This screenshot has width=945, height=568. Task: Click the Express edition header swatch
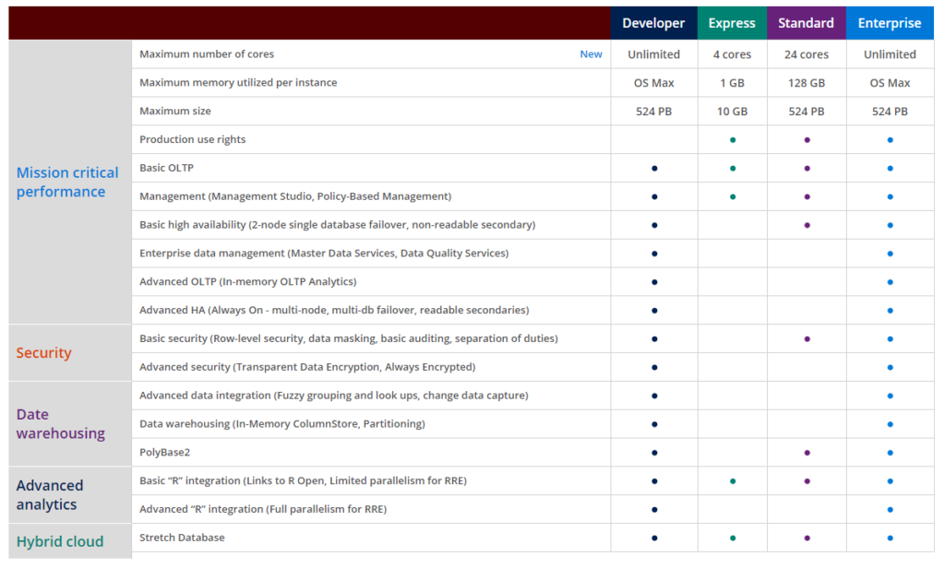[732, 22]
